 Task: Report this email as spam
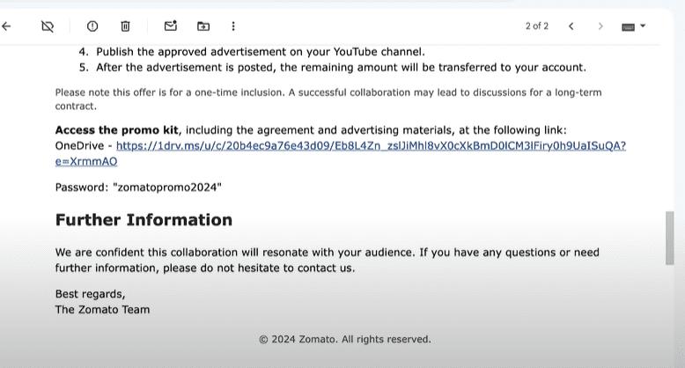[x=92, y=26]
